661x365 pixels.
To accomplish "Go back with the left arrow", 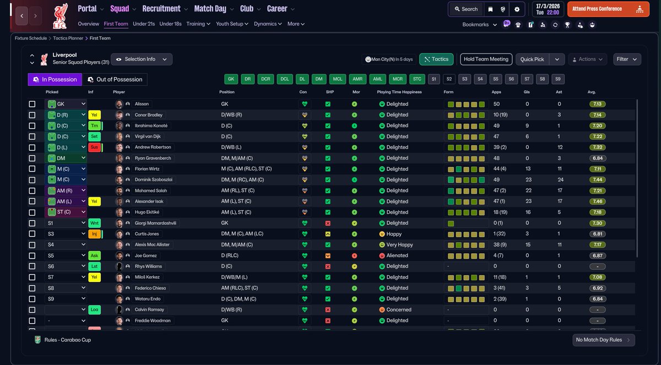I will coord(21,16).
